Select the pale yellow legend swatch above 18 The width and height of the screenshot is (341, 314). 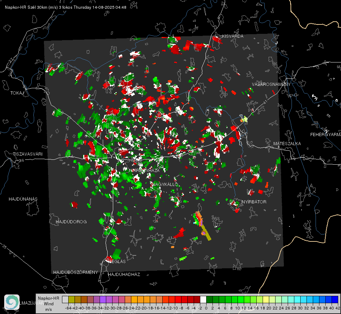[x=266, y=299]
